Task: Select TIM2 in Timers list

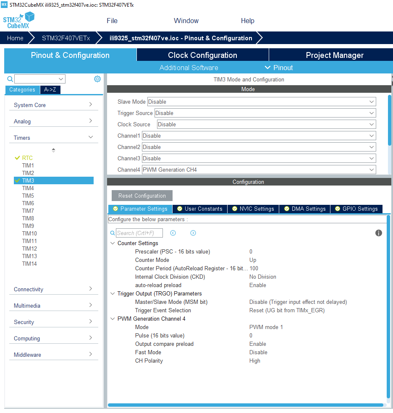Action: 28,173
